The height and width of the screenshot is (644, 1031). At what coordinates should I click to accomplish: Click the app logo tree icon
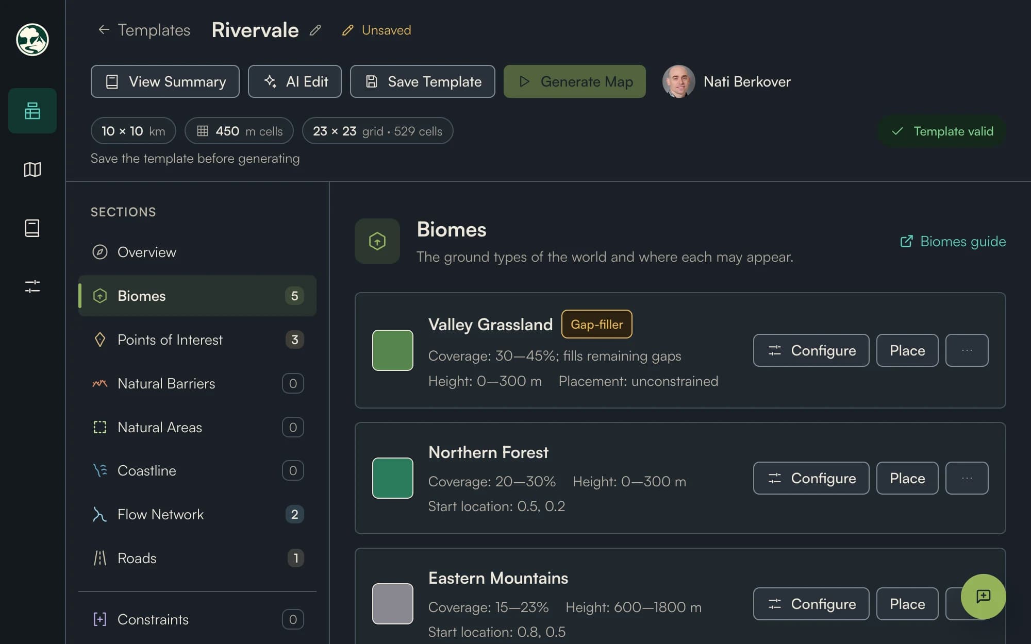32,40
